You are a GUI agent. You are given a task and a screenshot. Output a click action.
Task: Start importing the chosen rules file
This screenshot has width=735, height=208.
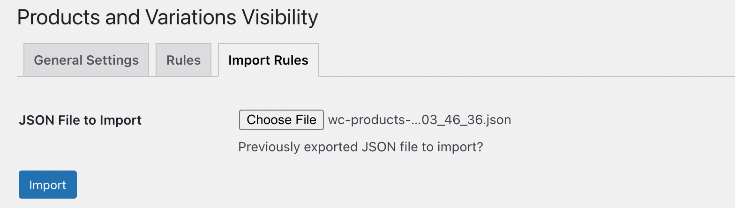click(x=47, y=185)
